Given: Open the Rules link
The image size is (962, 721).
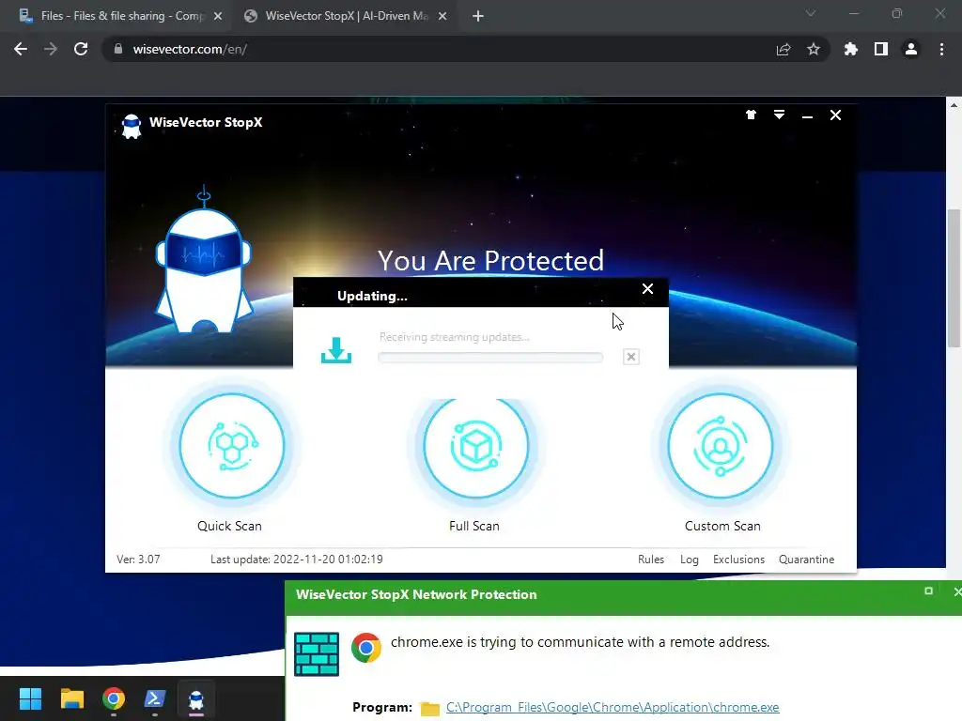Looking at the screenshot, I should tap(651, 560).
